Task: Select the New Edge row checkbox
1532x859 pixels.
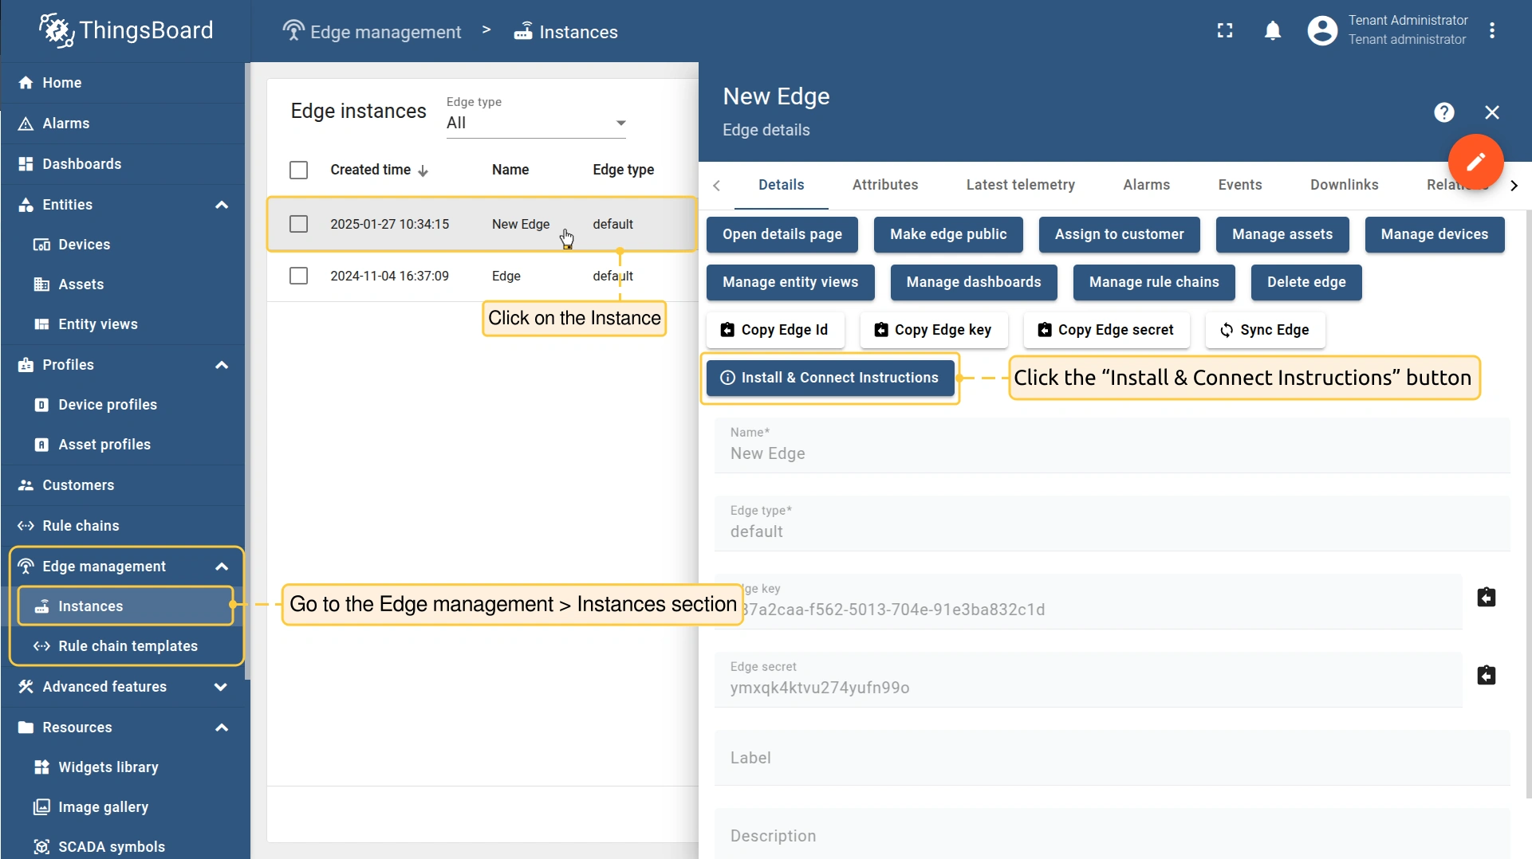Action: (298, 224)
